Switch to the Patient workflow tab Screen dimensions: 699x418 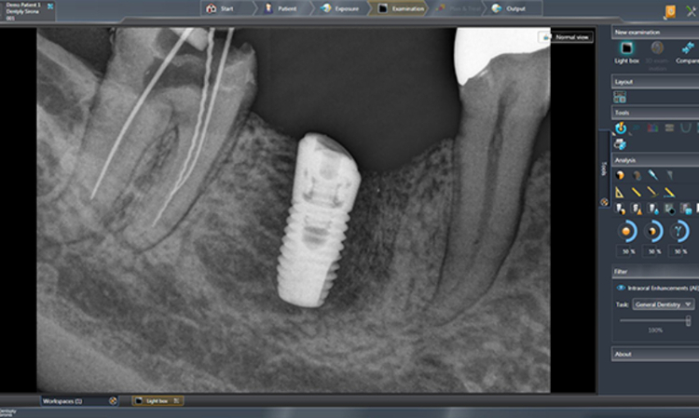[x=279, y=8]
